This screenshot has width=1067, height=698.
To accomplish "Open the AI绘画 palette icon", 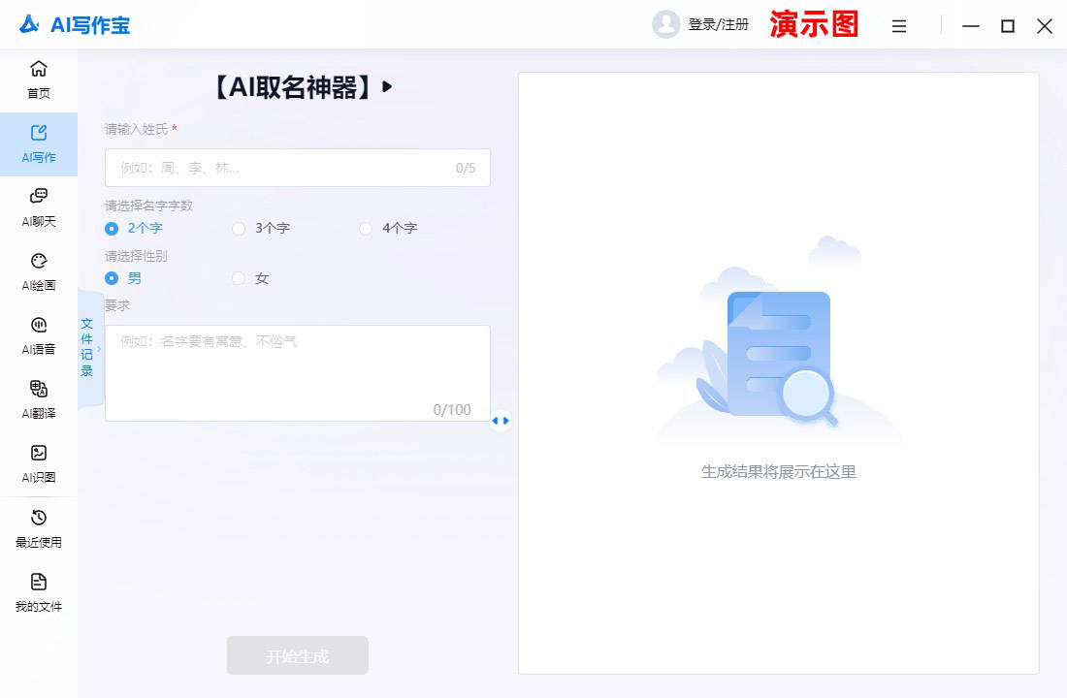I will click(39, 261).
